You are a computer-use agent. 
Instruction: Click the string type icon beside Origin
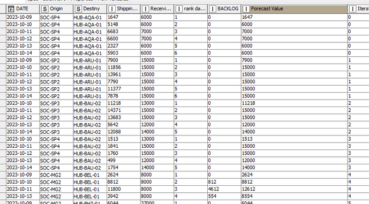pos(44,9)
